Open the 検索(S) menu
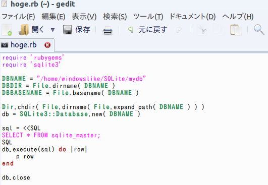 pyautogui.click(x=115, y=17)
